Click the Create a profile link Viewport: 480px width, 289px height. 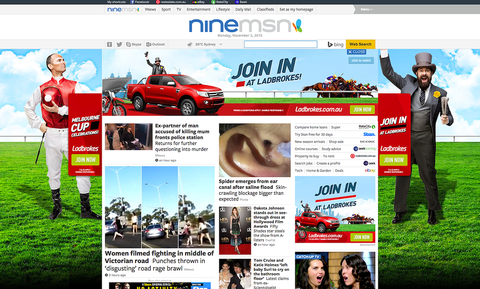(x=328, y=164)
